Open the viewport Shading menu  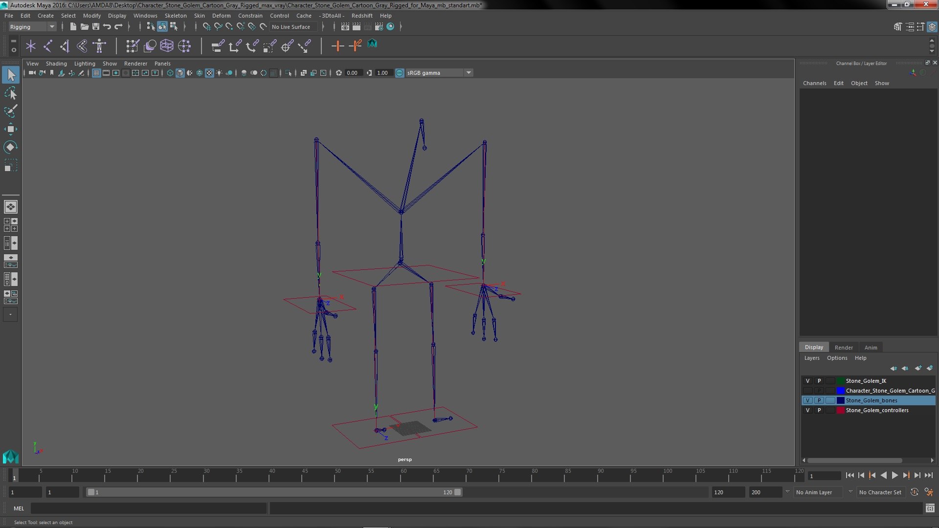pos(56,64)
